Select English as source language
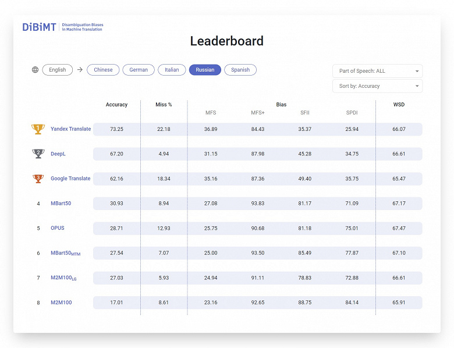 click(x=57, y=70)
